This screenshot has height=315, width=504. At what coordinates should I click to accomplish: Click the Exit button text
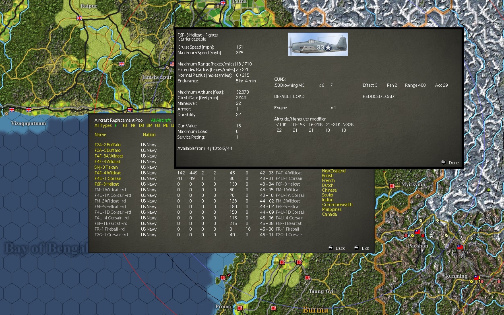pyautogui.click(x=366, y=248)
